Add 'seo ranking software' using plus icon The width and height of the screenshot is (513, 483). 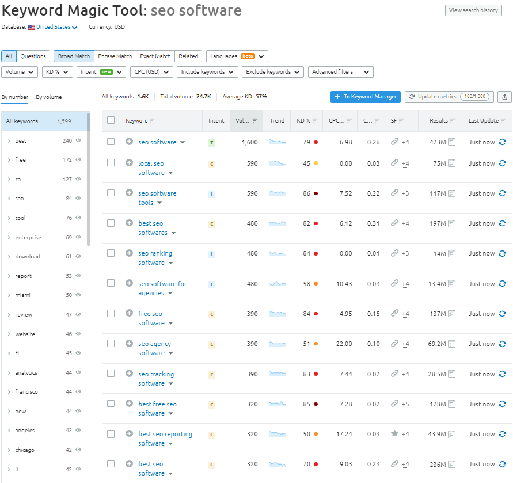coord(129,253)
